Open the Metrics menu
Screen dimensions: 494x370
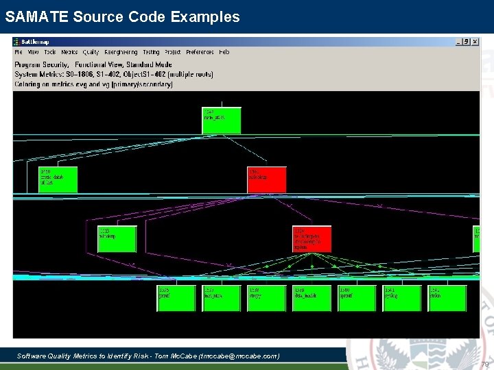(69, 52)
